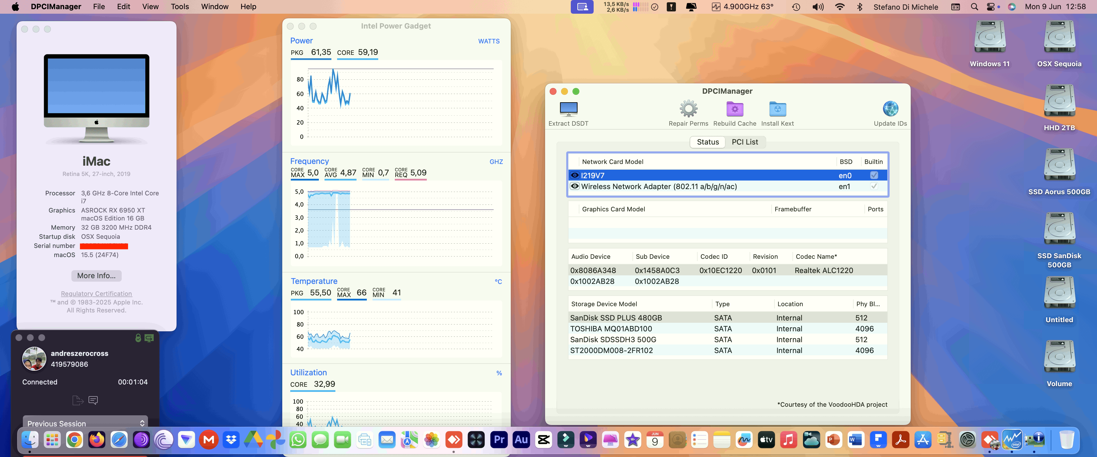Image resolution: width=1097 pixels, height=457 pixels.
Task: Uncheck the Builtin checkbox for I219V7
Action: coord(874,175)
